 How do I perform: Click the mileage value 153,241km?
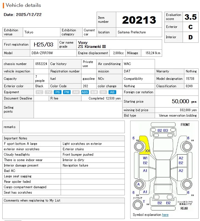point(153,53)
